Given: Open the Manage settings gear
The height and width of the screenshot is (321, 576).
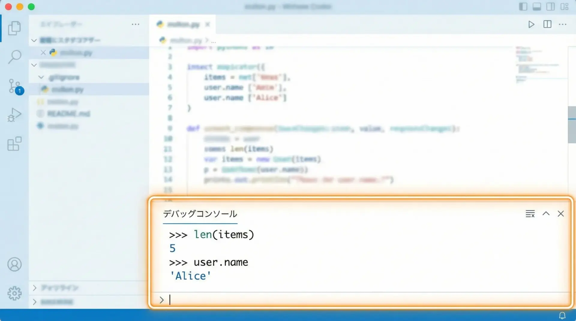Looking at the screenshot, I should [14, 293].
